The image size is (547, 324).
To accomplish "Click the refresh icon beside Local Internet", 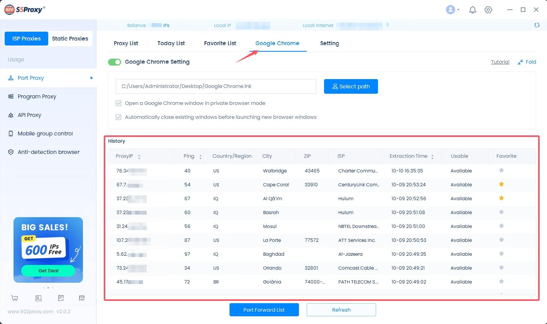I will point(537,25).
